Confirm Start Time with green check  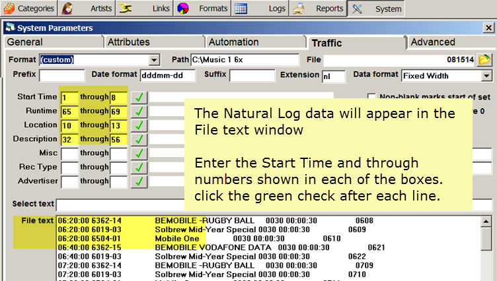click(139, 98)
